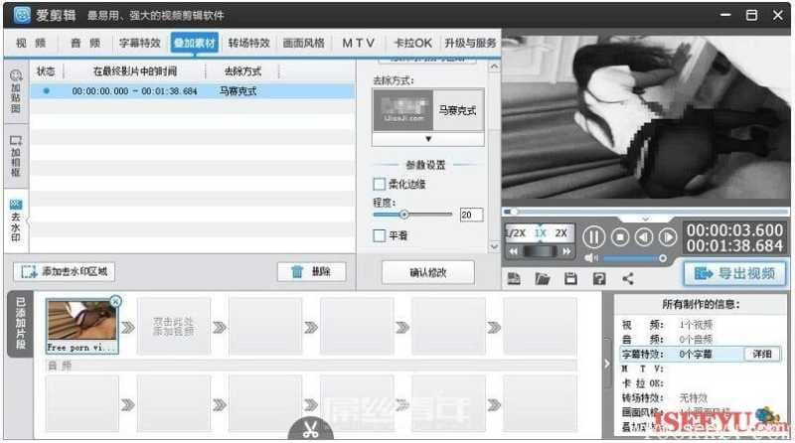This screenshot has width=795, height=443.
Task: Click the rewind double-arrow icon
Action: pos(514,251)
